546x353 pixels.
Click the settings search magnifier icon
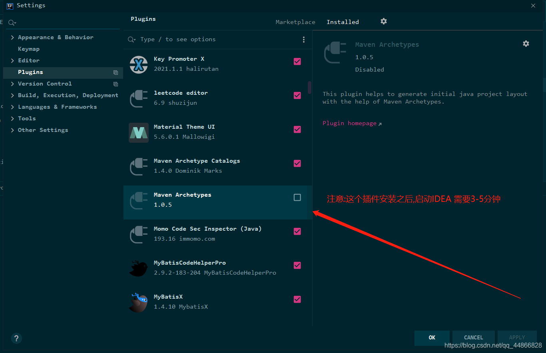(12, 23)
